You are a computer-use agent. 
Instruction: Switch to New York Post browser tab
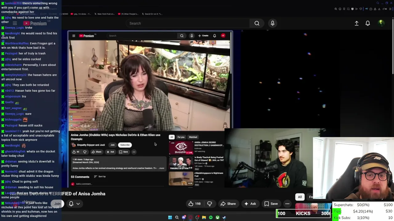104,14
